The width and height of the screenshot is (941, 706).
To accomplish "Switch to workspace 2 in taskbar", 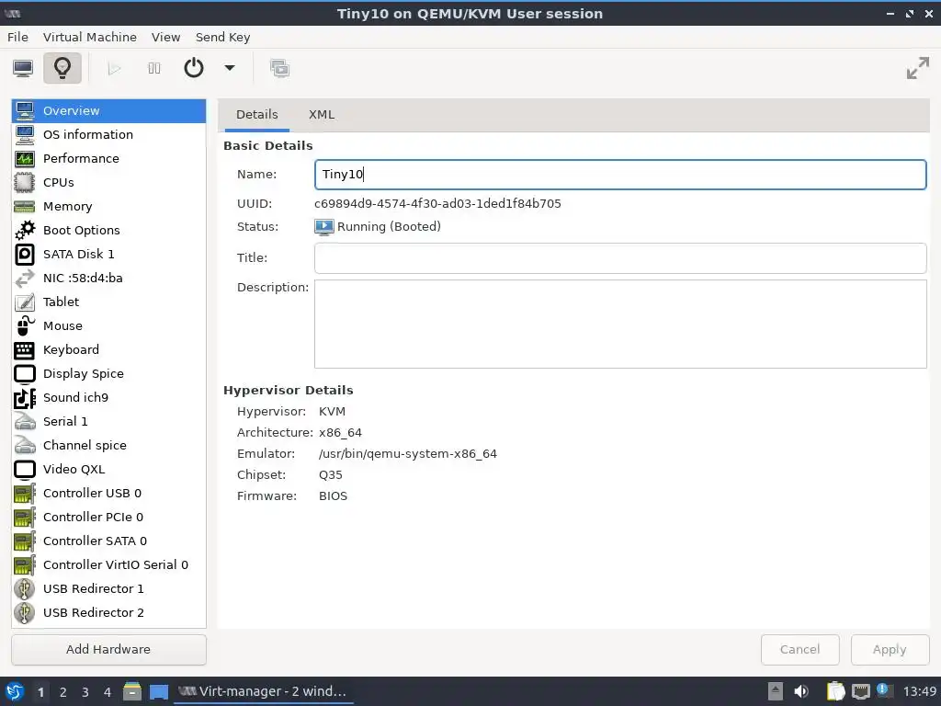I will click(63, 692).
